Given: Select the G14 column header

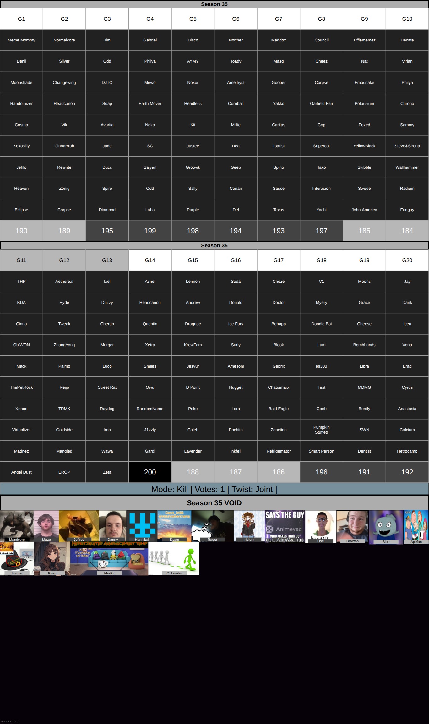Looking at the screenshot, I should pos(150,260).
